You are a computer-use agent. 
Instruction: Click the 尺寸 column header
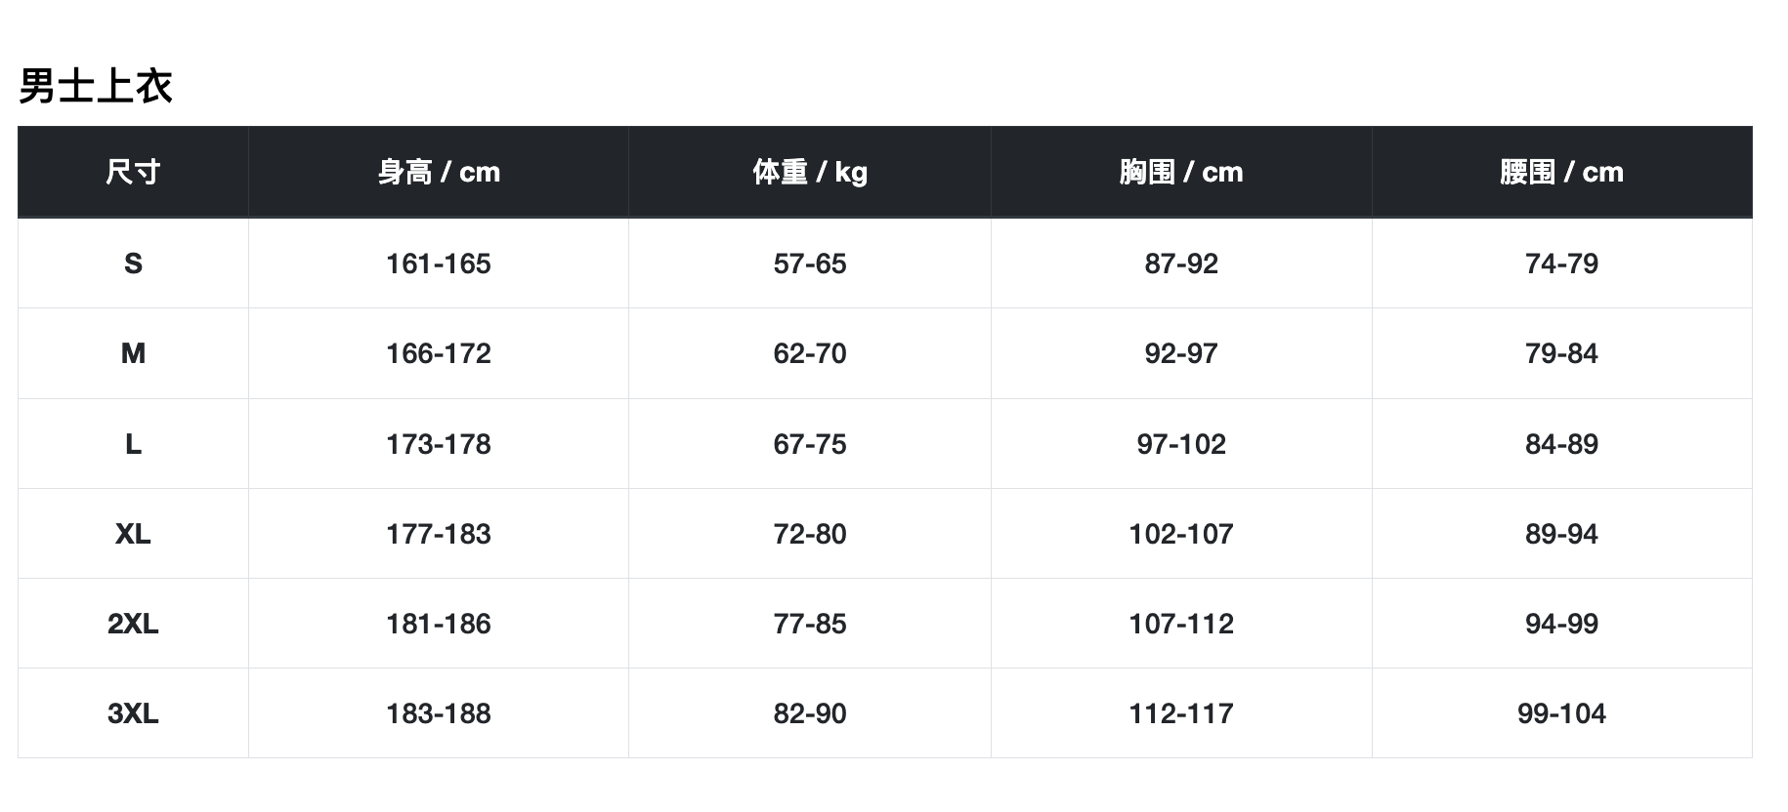pos(133,173)
